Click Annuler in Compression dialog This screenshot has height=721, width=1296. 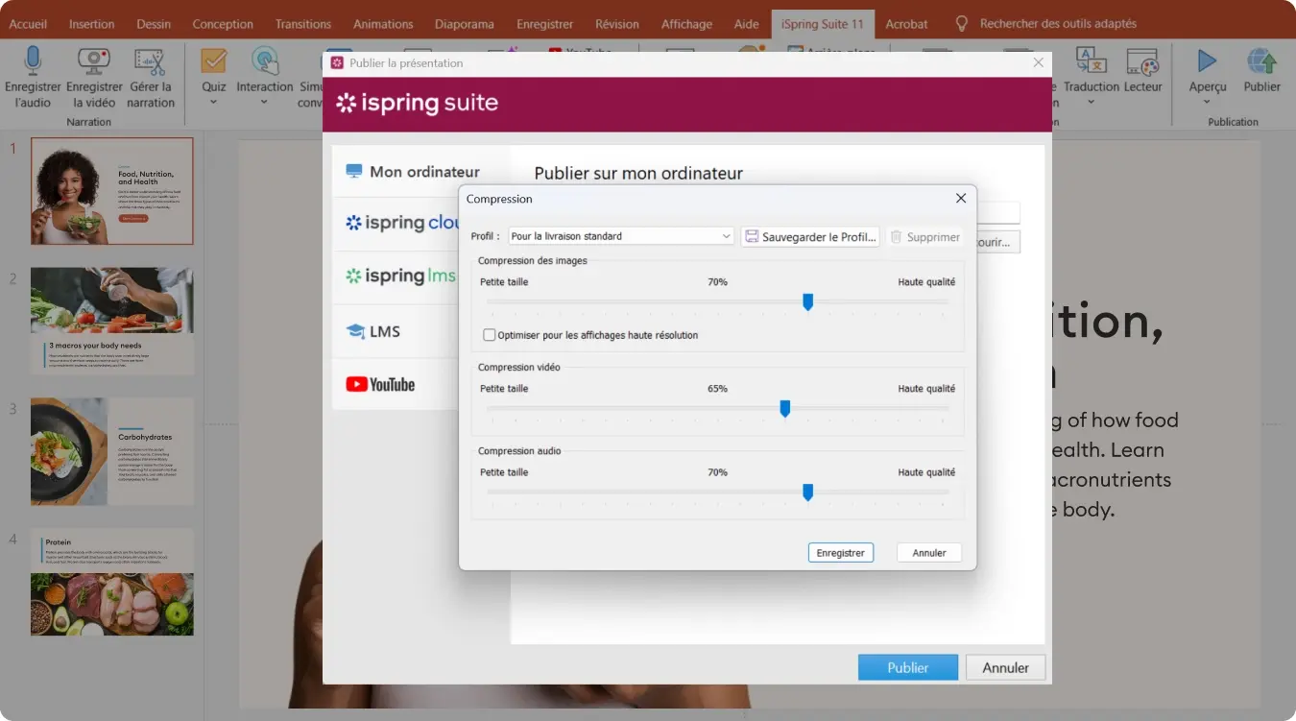(x=929, y=553)
